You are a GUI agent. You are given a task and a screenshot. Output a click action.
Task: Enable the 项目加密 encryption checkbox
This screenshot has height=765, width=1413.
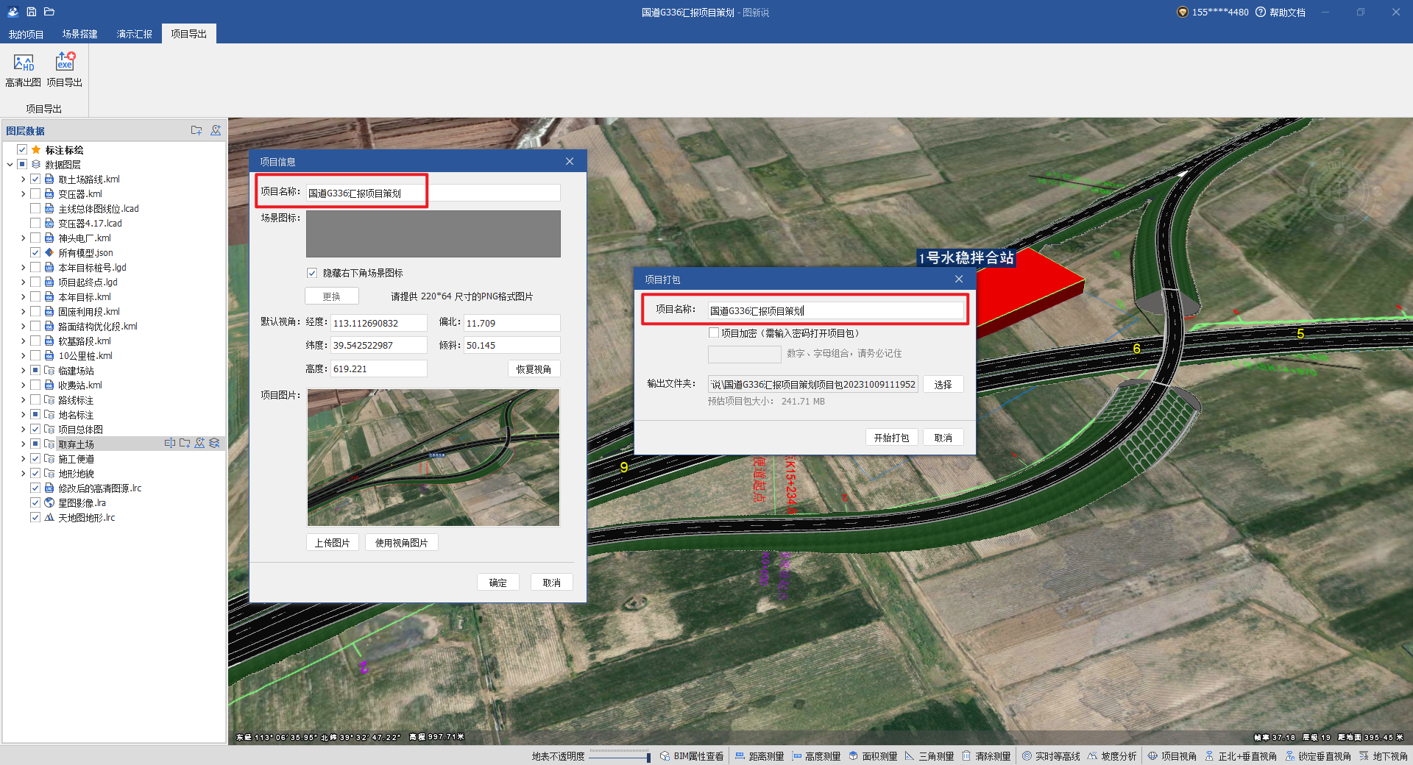coord(714,333)
